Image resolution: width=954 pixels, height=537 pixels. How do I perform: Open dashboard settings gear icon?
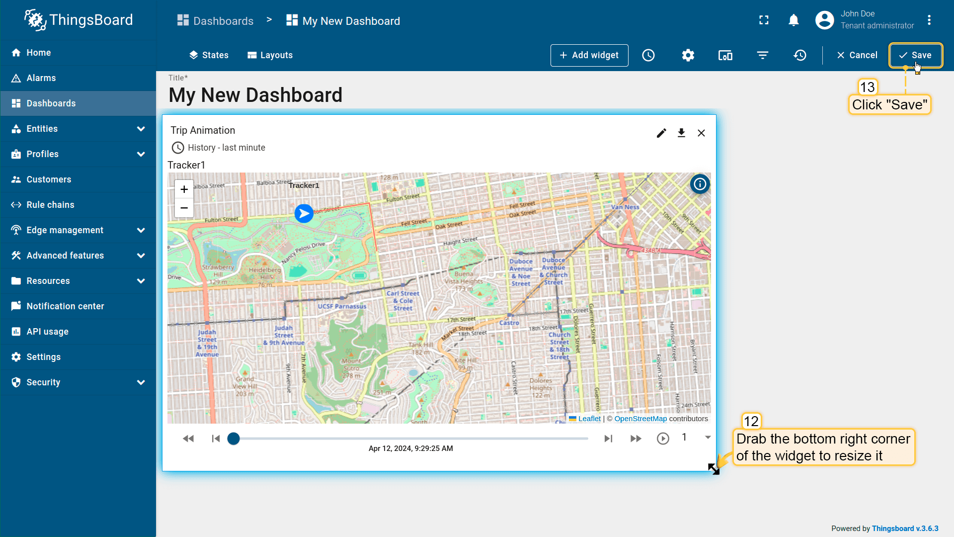[688, 55]
